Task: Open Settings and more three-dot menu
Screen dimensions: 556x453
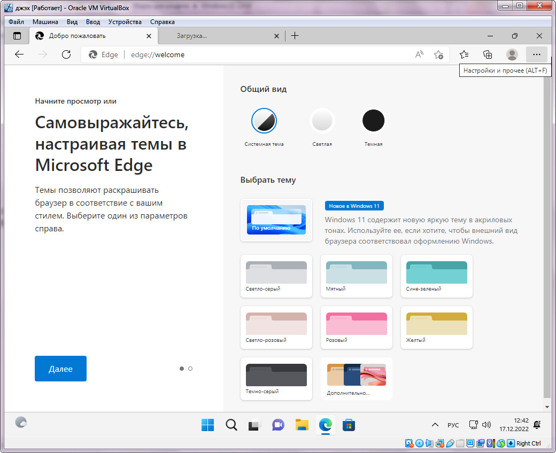Action: click(x=537, y=54)
